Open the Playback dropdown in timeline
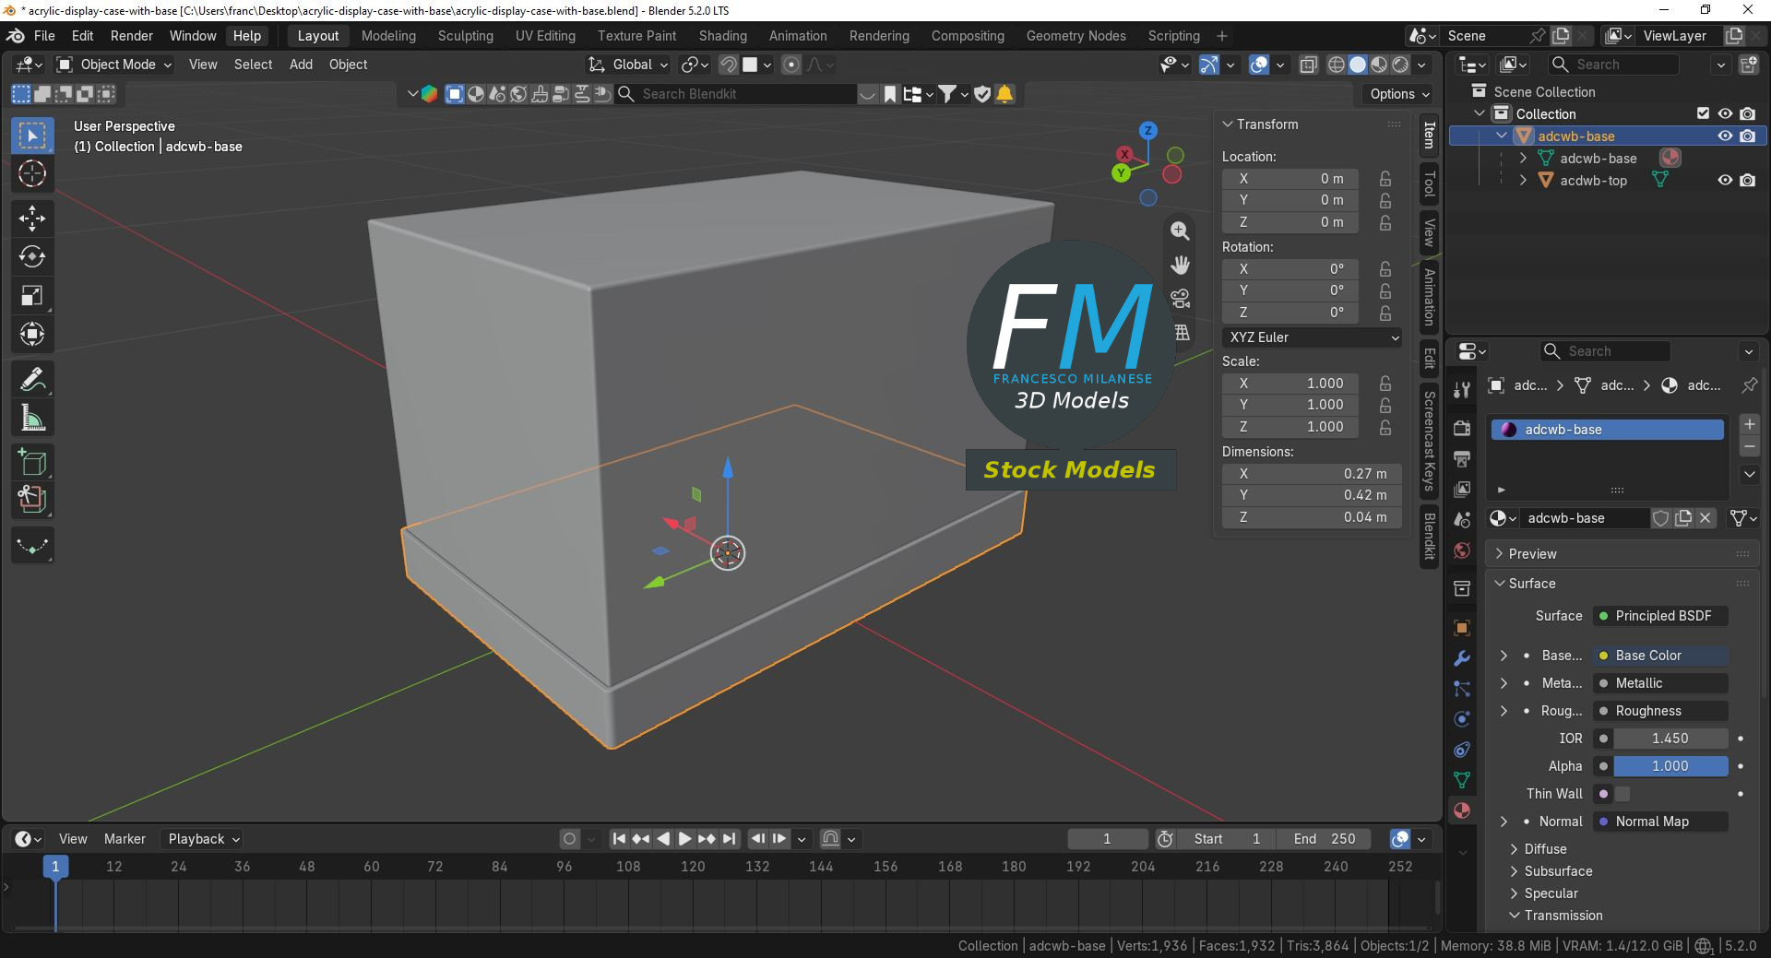 [x=204, y=839]
